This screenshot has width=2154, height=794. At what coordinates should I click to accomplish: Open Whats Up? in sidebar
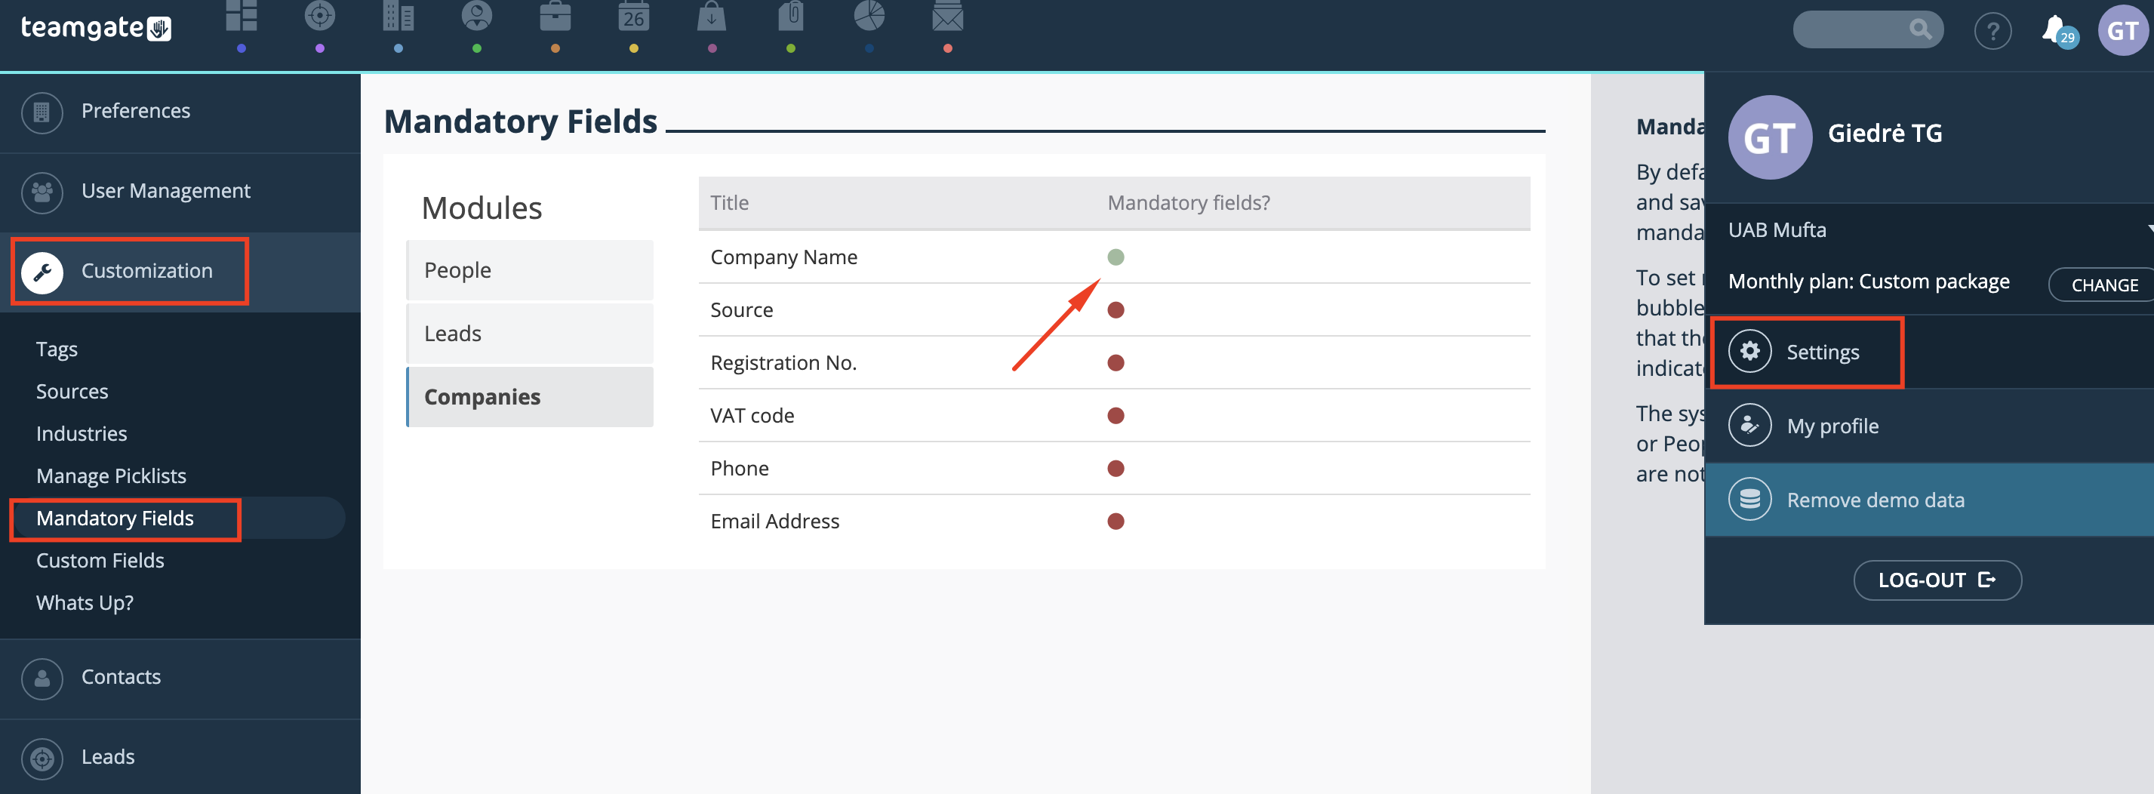[85, 604]
